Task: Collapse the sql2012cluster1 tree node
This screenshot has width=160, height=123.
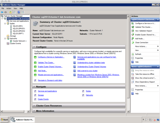Action: coord(2,19)
